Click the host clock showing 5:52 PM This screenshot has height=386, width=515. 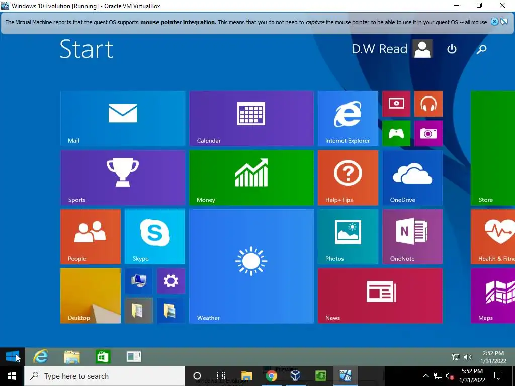click(x=472, y=376)
